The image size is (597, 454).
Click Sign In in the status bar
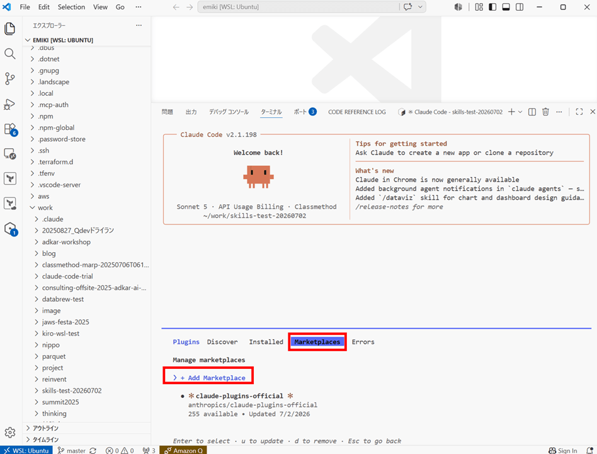click(x=563, y=450)
